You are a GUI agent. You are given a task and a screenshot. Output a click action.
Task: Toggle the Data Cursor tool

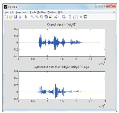coord(51,17)
